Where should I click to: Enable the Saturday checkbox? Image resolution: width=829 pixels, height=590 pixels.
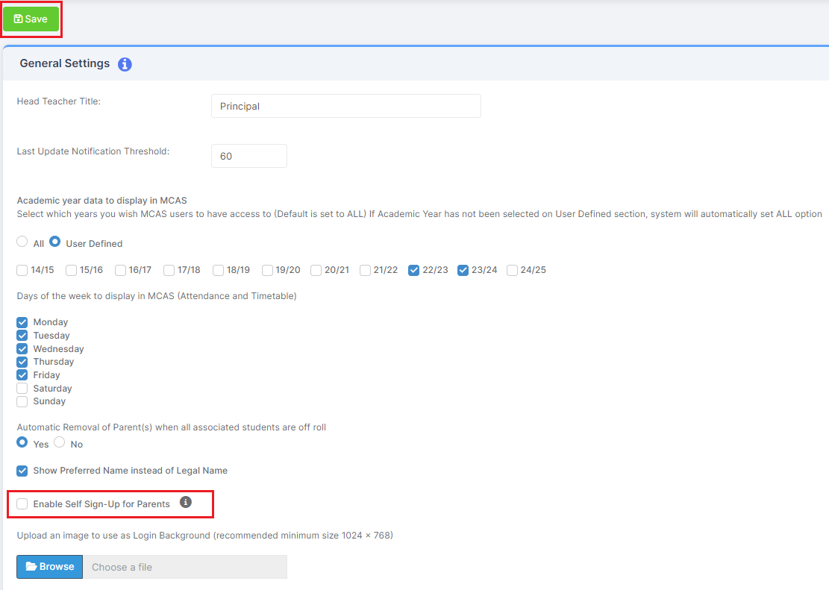coord(22,388)
